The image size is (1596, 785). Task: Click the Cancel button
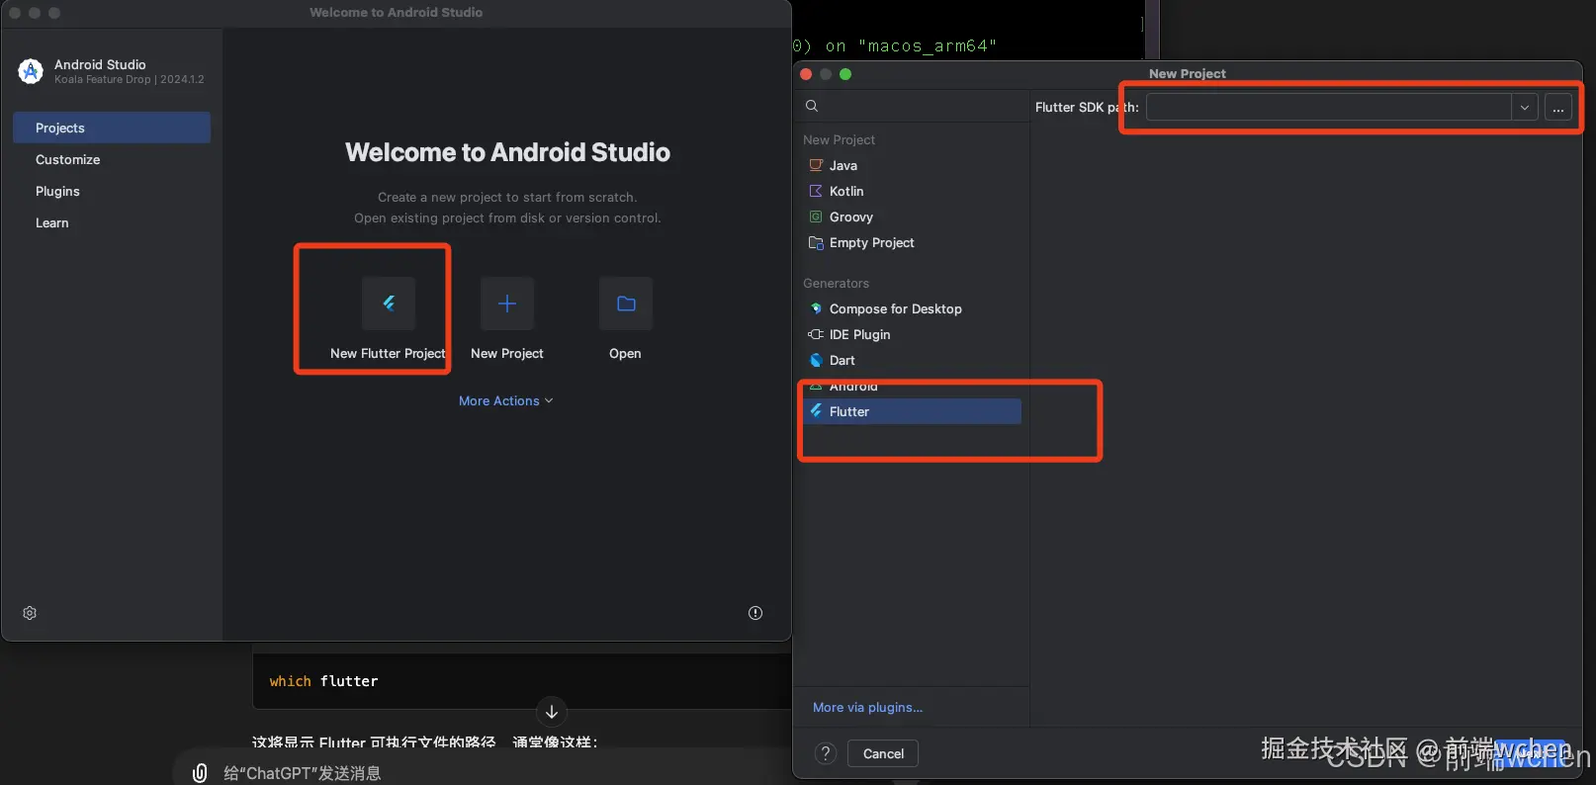[x=883, y=753]
